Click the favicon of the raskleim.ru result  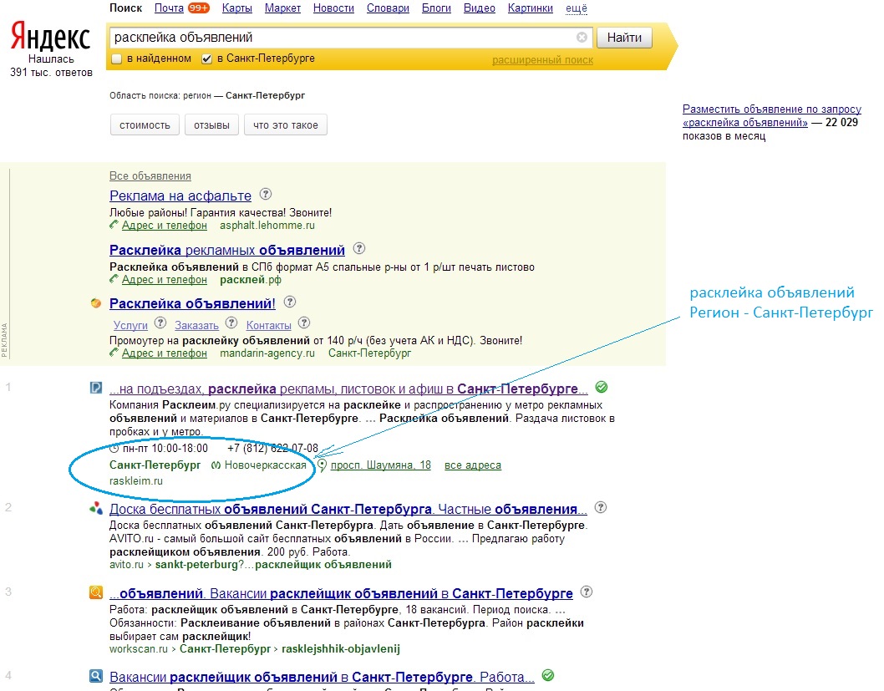point(96,388)
